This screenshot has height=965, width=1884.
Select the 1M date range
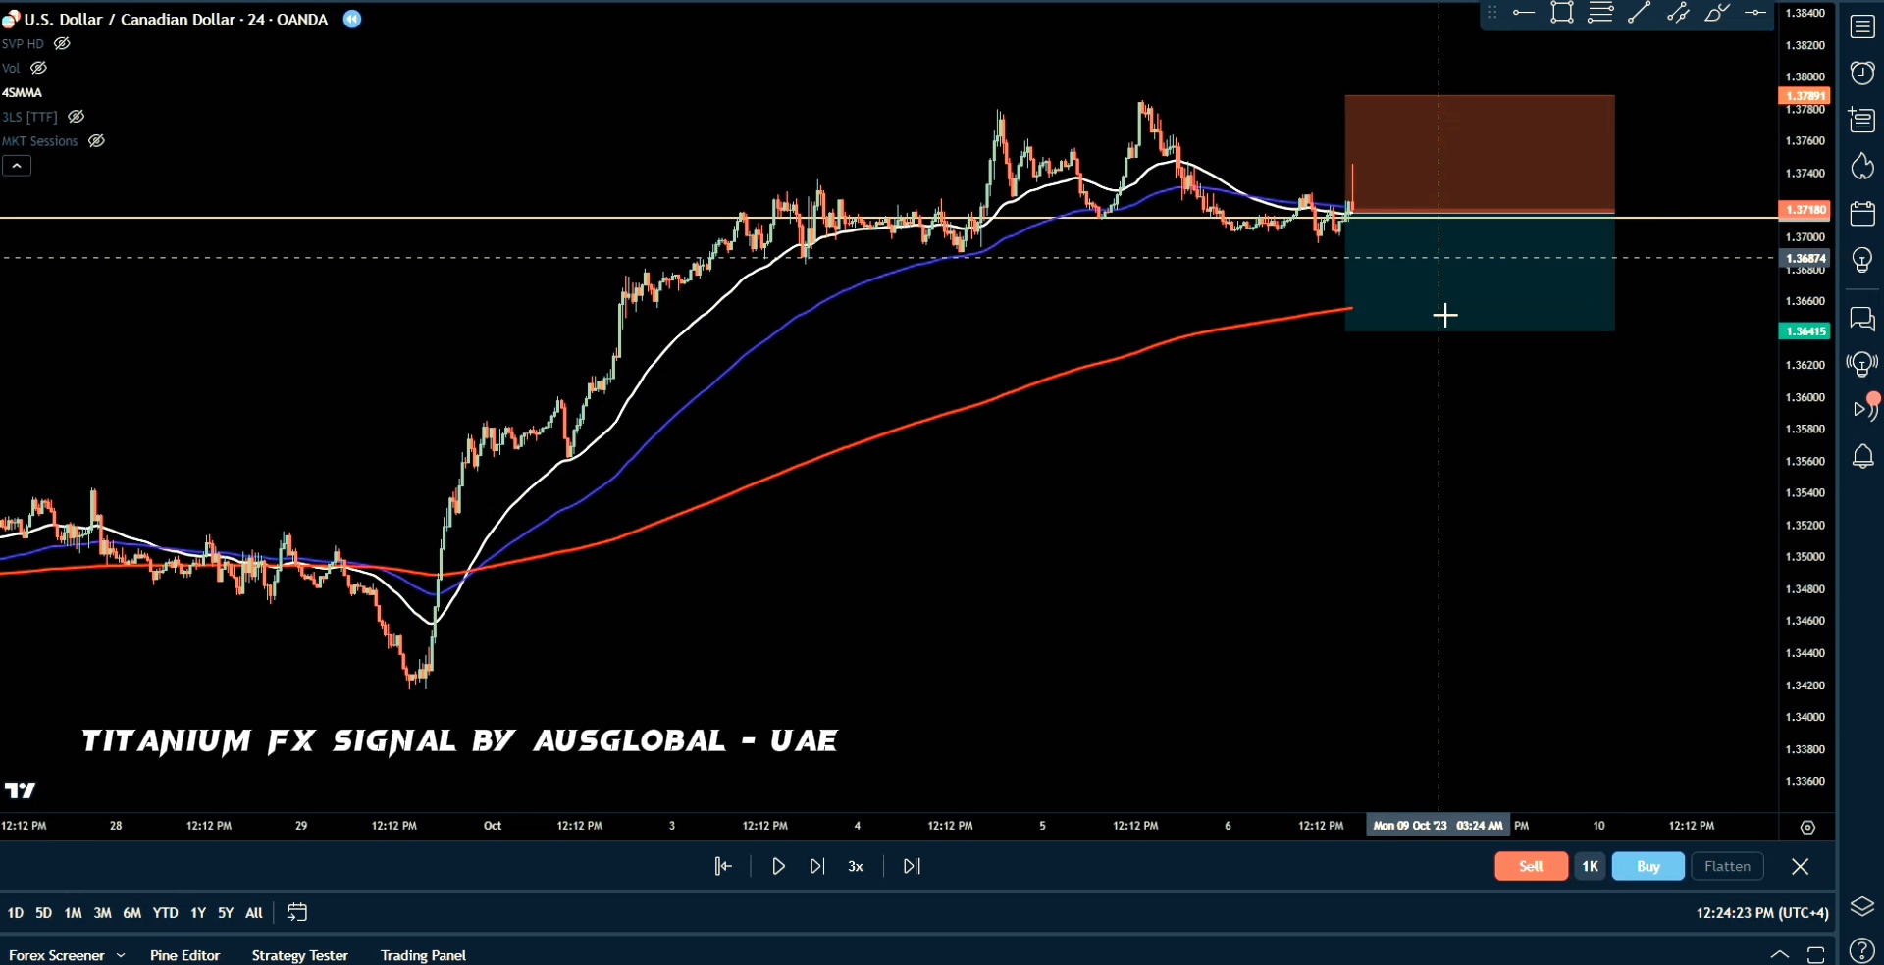[x=73, y=912]
